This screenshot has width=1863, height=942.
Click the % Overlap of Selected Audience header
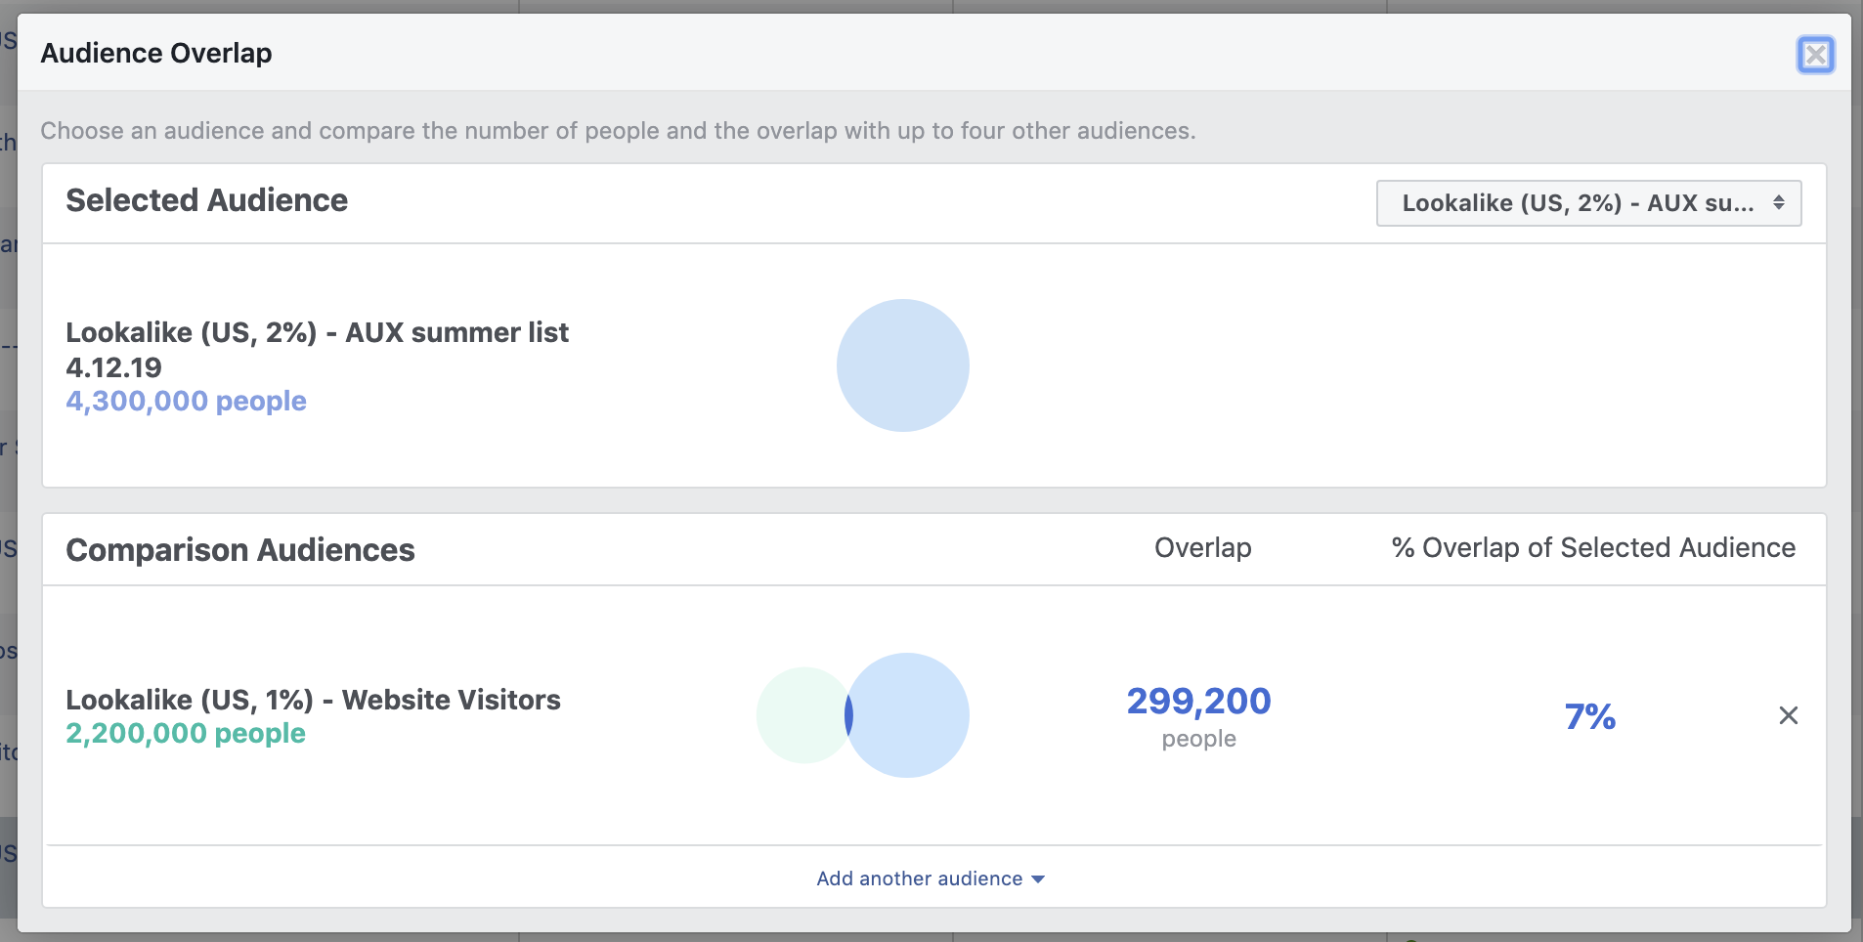[1593, 548]
